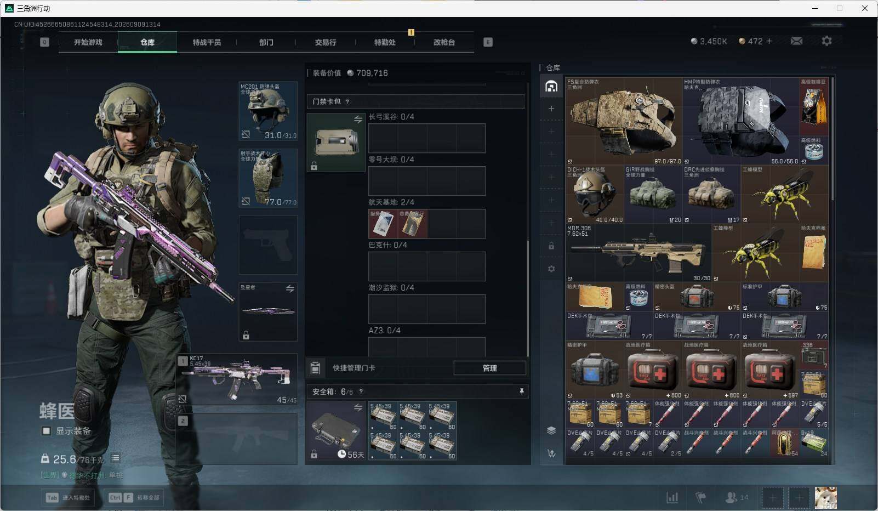The width and height of the screenshot is (878, 511).
Task: Click the 快捷管理门卡 clipboard icon
Action: click(x=315, y=368)
